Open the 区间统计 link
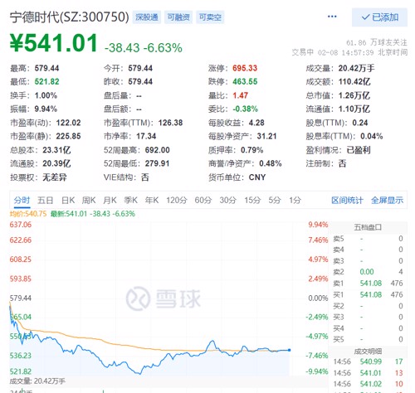Screen dimensions: 415x393 coord(347,200)
